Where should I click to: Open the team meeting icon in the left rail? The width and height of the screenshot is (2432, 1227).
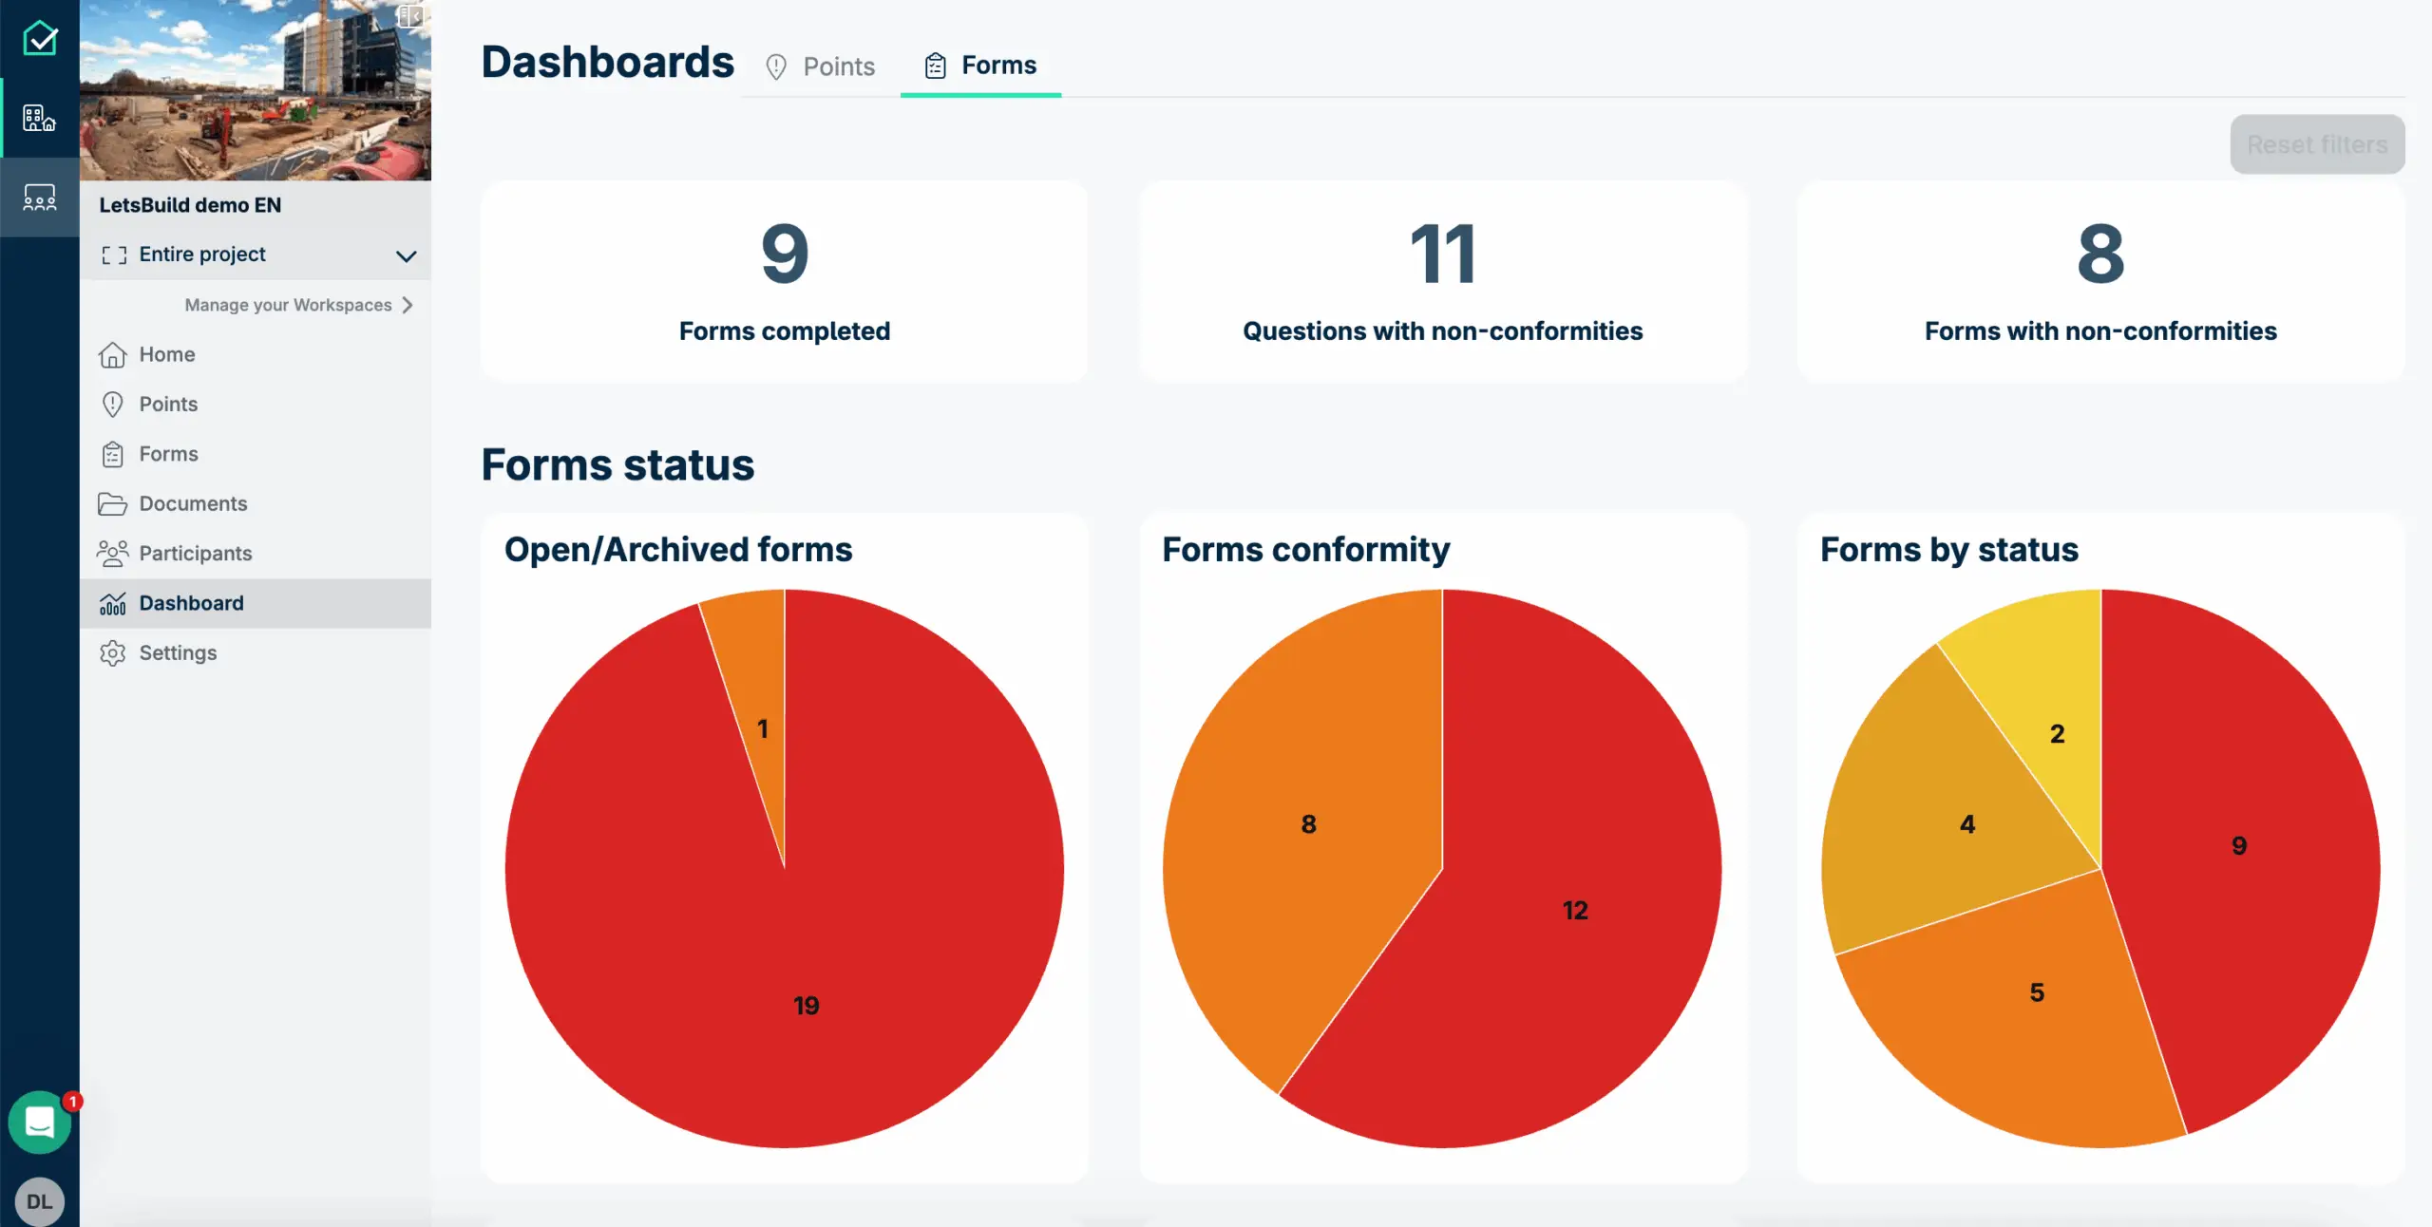(x=40, y=198)
